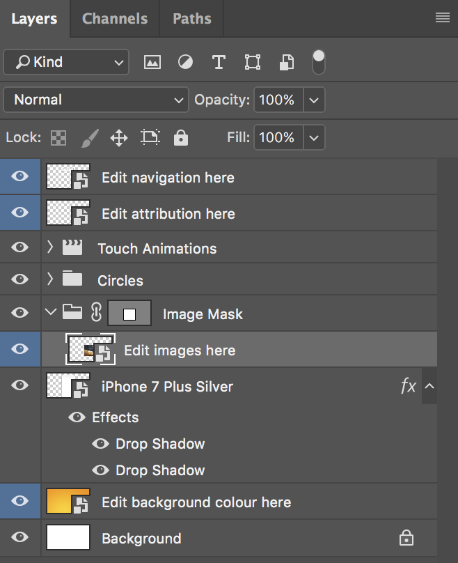Filter layers by shape layers icon
Screen dimensions: 458x563
(x=253, y=62)
